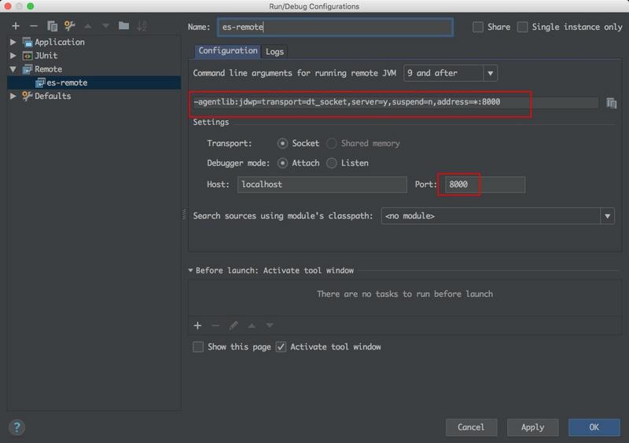Screen dimensions: 629x443
Task: Sort configurations alphabetically icon
Action: coord(142,26)
